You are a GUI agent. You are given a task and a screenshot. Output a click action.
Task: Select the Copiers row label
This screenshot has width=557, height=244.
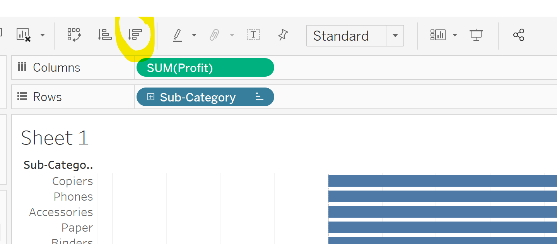click(73, 181)
